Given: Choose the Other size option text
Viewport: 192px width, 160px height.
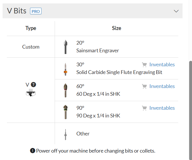Looking at the screenshot, I should point(83,134).
